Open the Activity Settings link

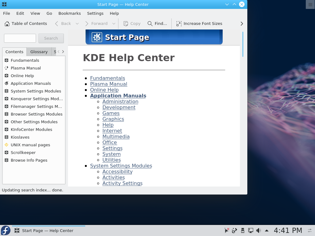(122, 183)
